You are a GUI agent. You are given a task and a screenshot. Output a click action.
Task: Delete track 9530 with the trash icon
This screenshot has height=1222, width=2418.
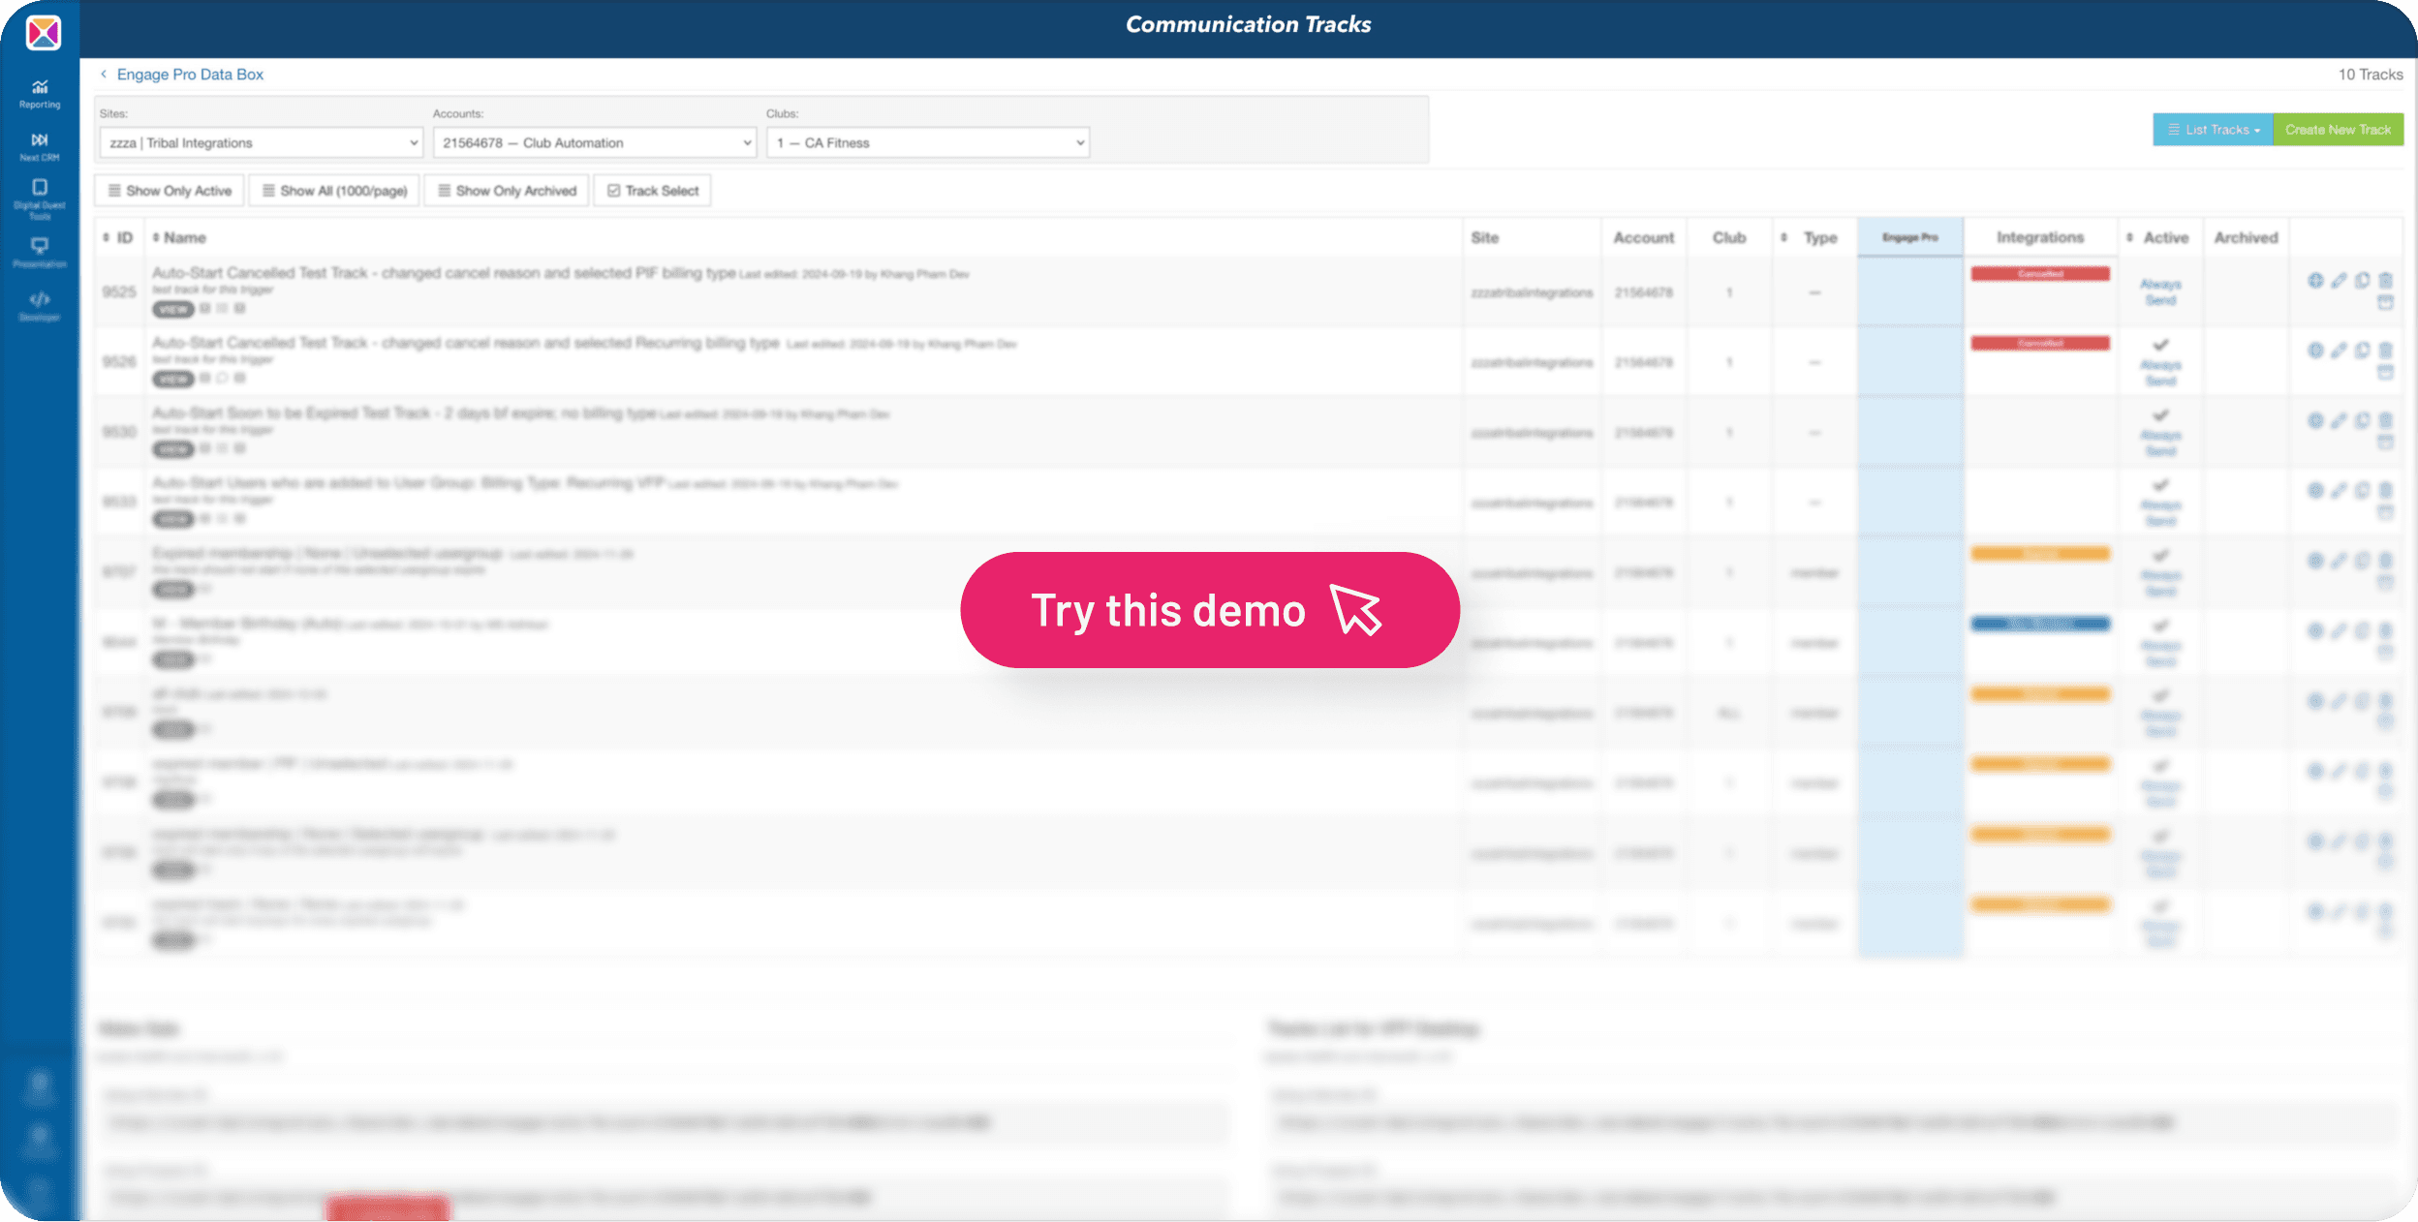click(x=2385, y=420)
